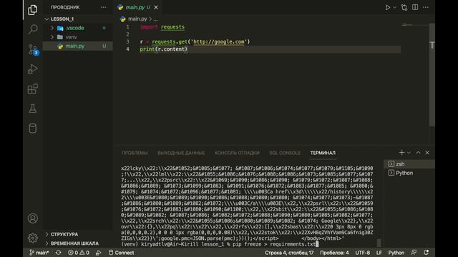Select the Python terminal instance
The image size is (458, 257).
[x=409, y=173]
